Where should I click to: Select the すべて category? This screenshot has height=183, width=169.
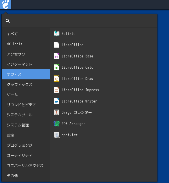point(26,34)
